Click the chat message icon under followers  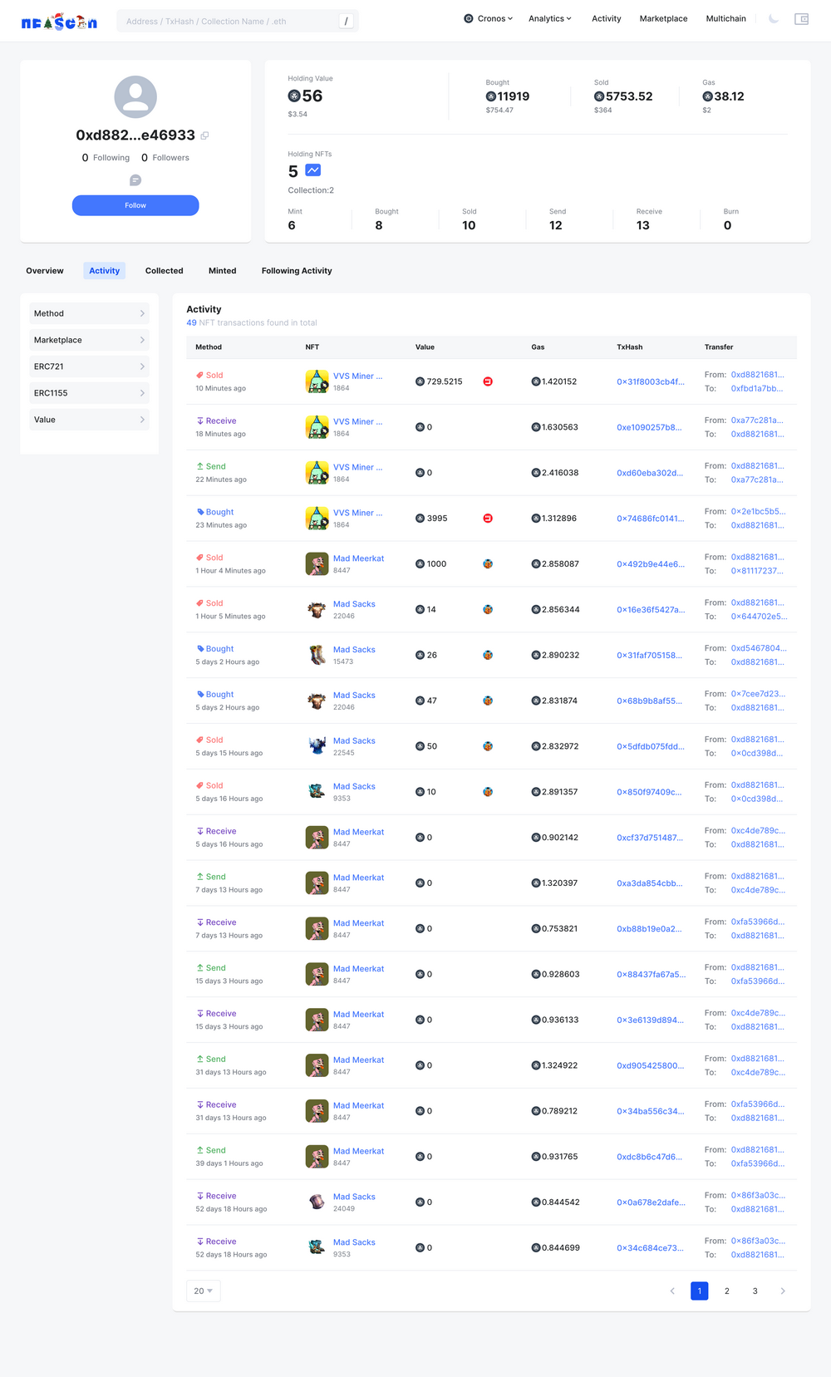[135, 180]
